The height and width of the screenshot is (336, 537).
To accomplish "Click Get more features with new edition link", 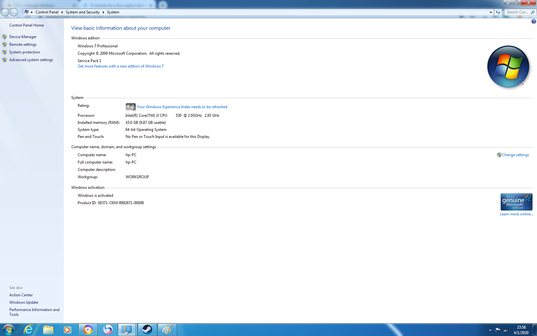I will [121, 66].
